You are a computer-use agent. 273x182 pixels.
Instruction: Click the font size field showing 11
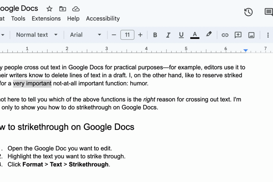pos(127,35)
